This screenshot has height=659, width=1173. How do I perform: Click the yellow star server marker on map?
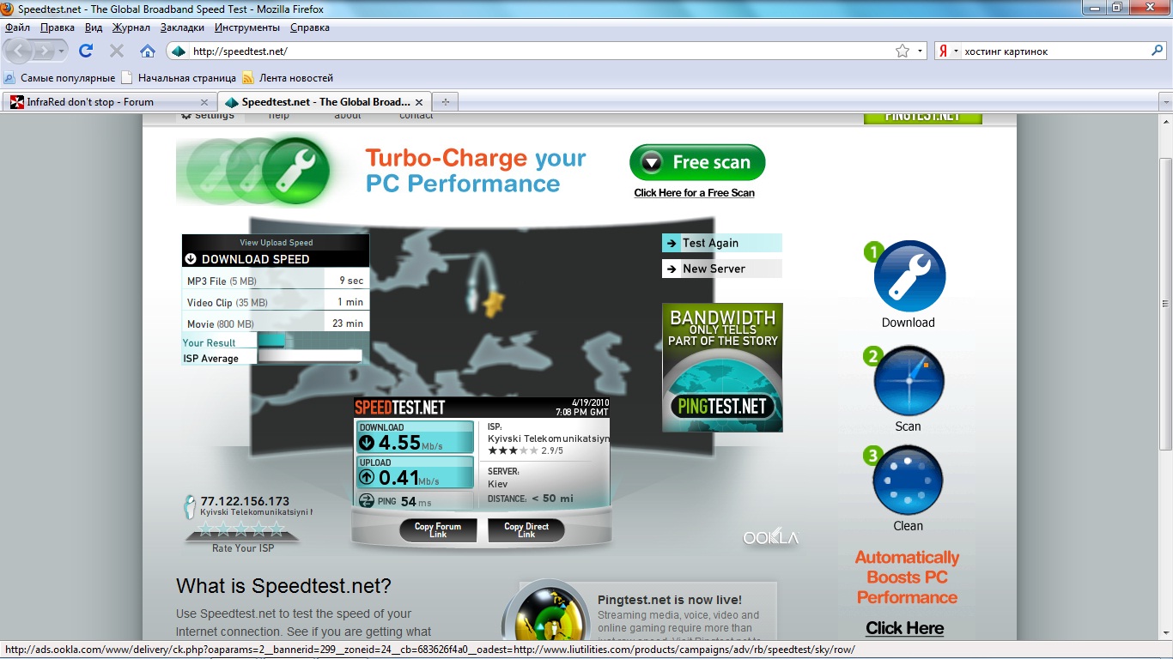(x=493, y=304)
